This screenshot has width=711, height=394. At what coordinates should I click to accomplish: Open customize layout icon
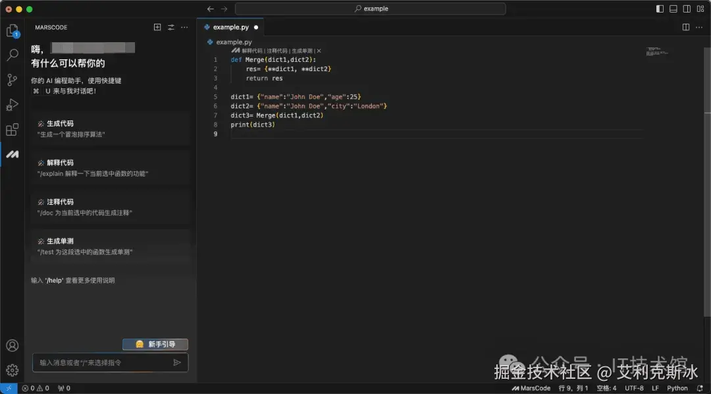[700, 9]
